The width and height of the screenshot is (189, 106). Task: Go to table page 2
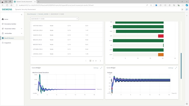point(93,61)
